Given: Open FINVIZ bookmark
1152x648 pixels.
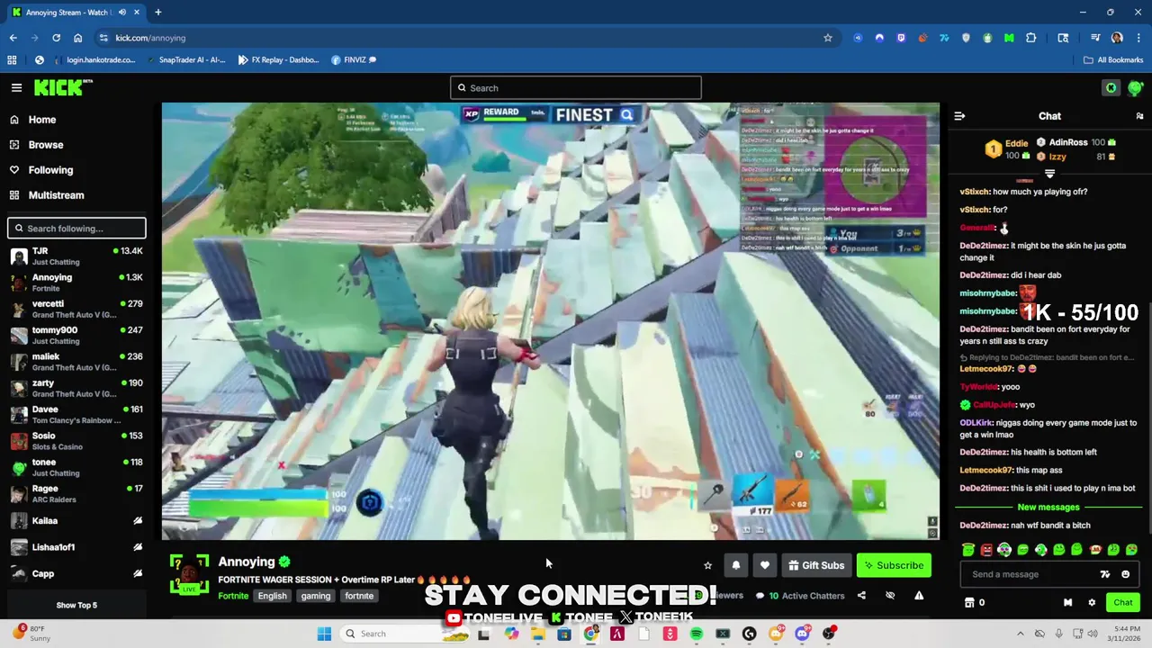Looking at the screenshot, I should coord(354,60).
